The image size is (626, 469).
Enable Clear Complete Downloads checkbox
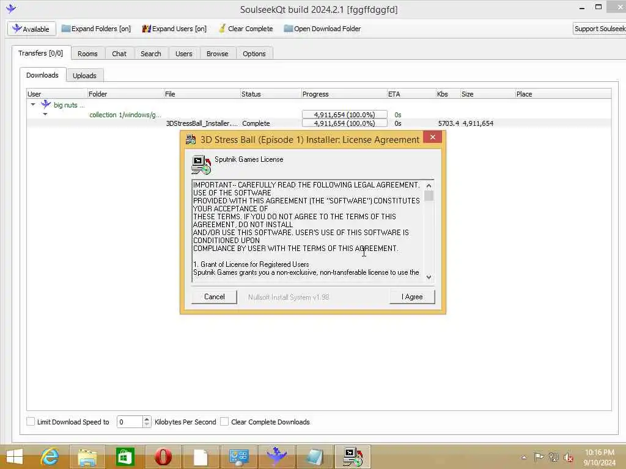click(x=224, y=421)
